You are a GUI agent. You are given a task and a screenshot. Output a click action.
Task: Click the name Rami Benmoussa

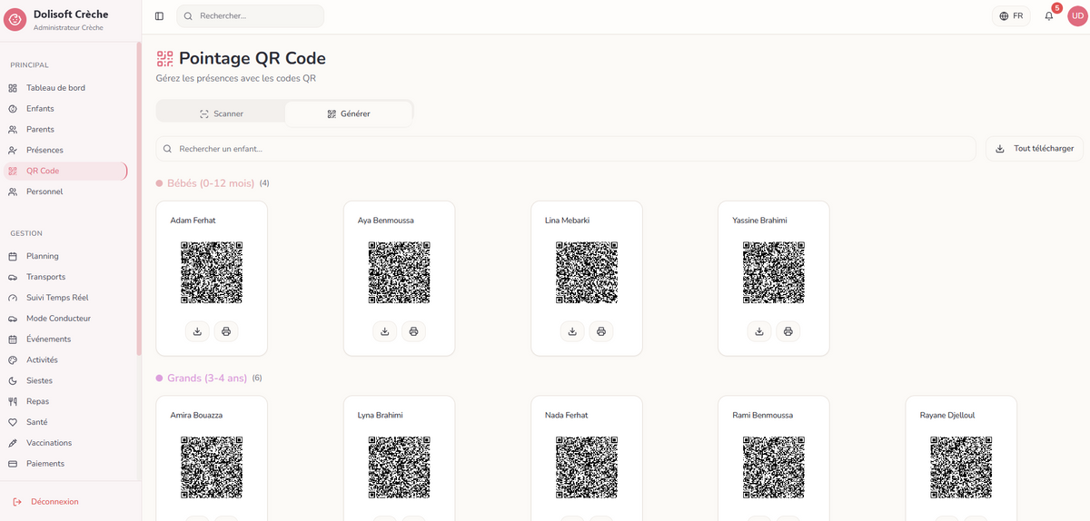point(763,415)
